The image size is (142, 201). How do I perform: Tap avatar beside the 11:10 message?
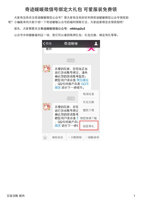pyautogui.click(x=46, y=69)
